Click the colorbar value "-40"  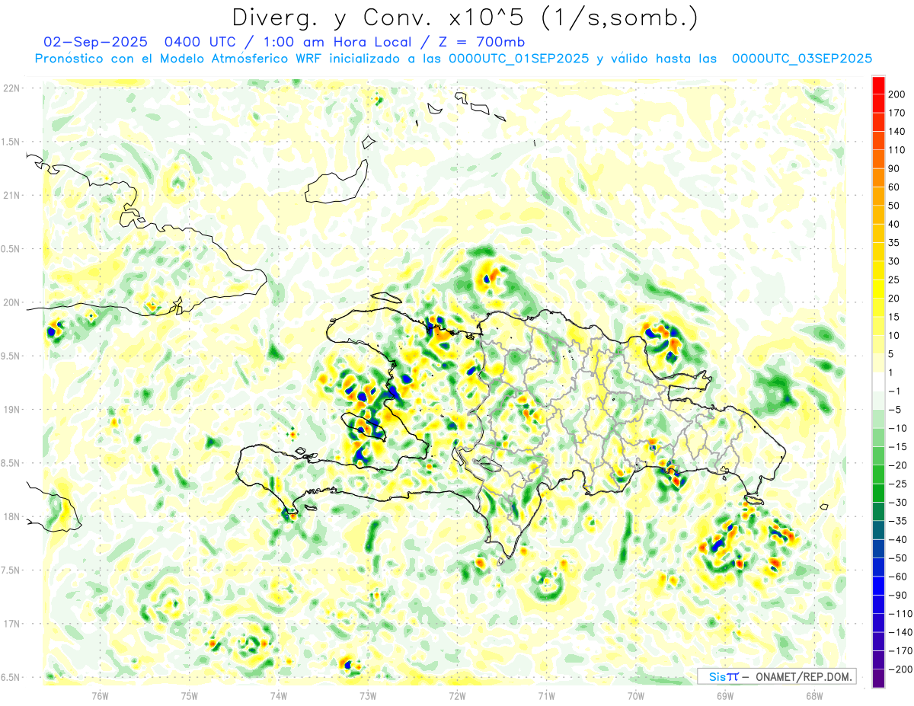[899, 539]
